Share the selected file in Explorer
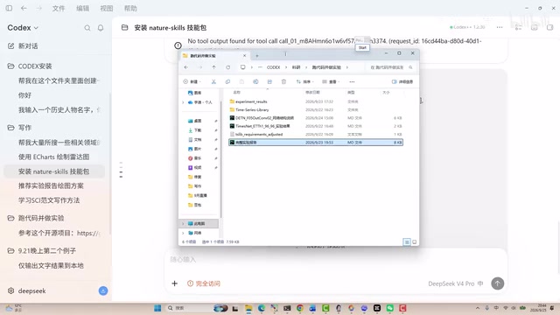The image size is (560, 315). pyautogui.click(x=269, y=81)
